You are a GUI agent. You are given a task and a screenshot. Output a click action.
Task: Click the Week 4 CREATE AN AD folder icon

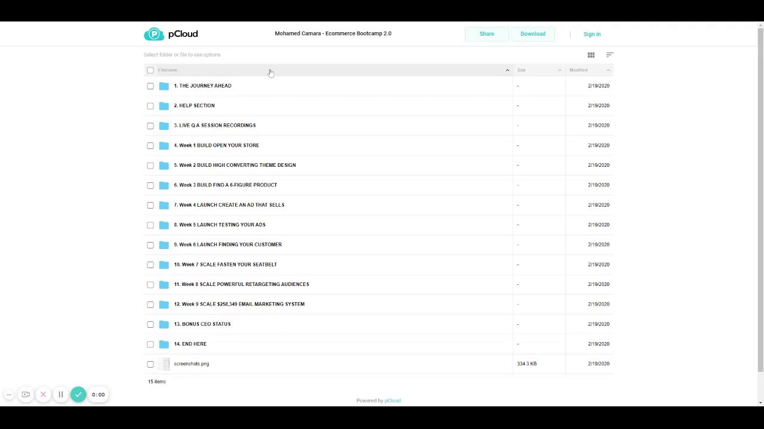pos(164,205)
